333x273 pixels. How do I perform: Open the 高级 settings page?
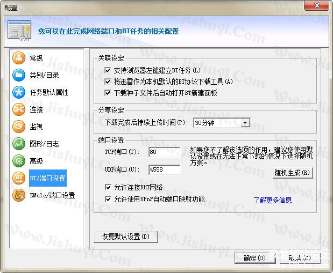click(x=36, y=161)
